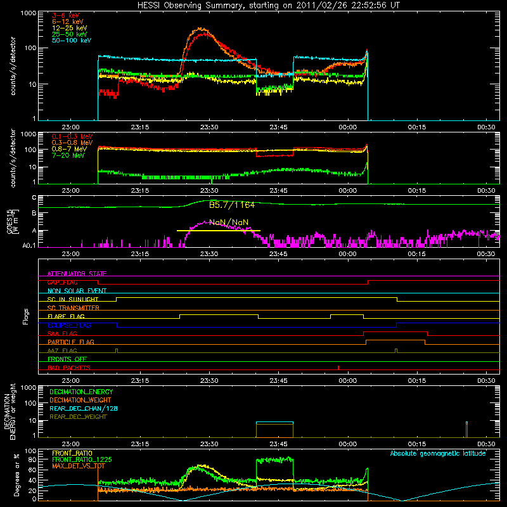Select the ECLIPSE_FLAG label
This screenshot has height=507, width=507.
[x=69, y=325]
